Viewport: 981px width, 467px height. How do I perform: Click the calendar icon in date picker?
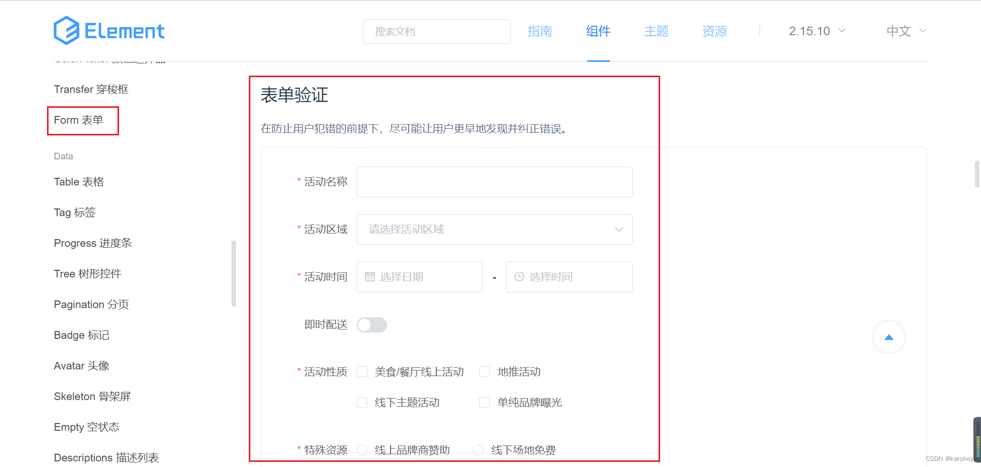coord(369,277)
